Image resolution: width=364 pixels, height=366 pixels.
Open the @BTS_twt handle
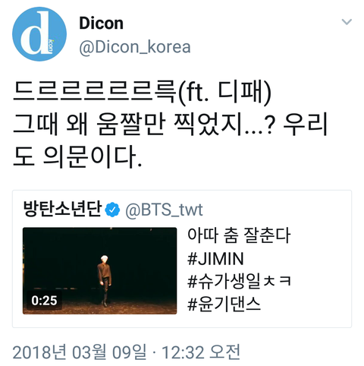pos(164,210)
